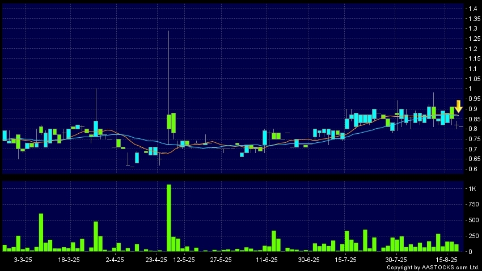Viewport: 482px width, 271px height.
Task: Click the 250 volume axis label
Action: [473, 236]
